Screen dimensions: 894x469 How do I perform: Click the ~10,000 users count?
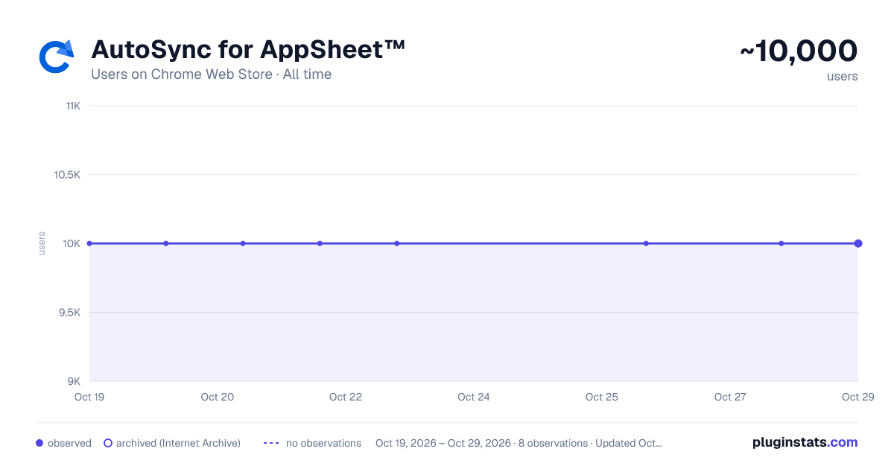[x=799, y=51]
